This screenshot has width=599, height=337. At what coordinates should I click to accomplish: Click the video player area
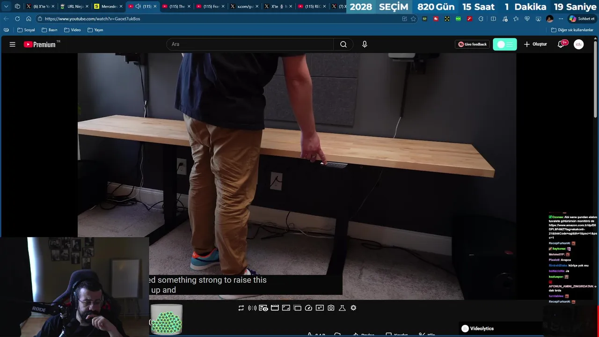(297, 176)
